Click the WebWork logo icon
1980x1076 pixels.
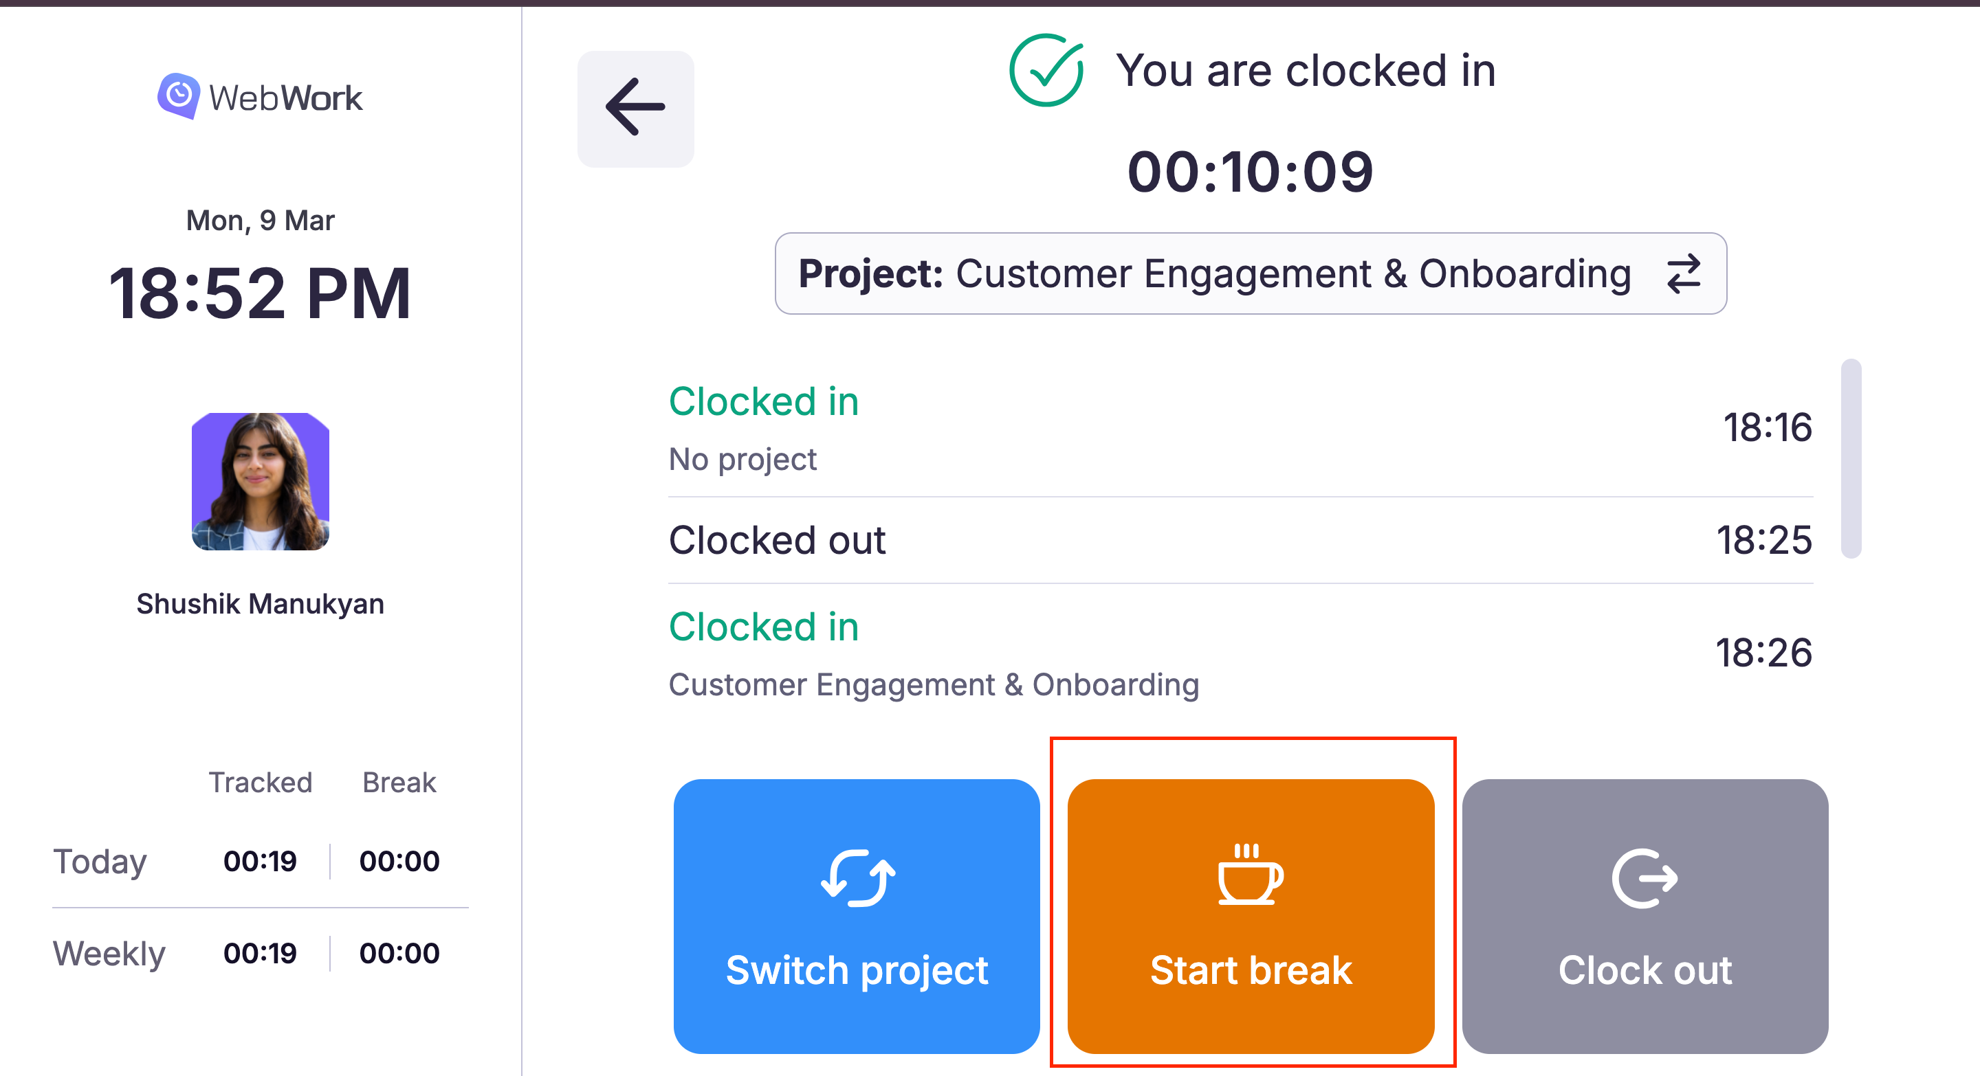179,96
